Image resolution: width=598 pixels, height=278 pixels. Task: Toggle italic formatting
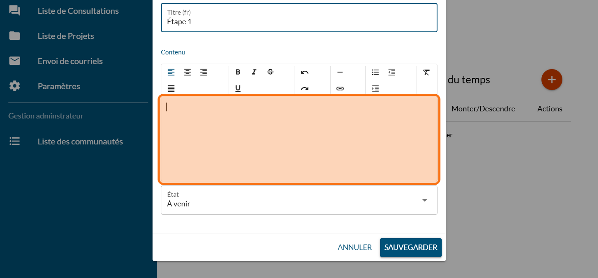coord(254,72)
